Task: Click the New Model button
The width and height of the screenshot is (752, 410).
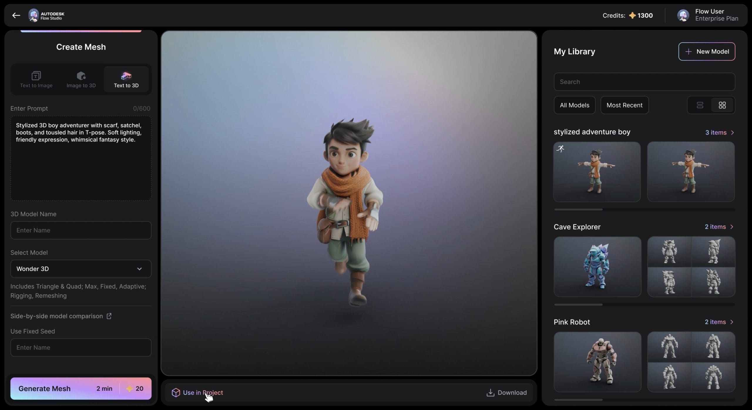Action: tap(707, 51)
